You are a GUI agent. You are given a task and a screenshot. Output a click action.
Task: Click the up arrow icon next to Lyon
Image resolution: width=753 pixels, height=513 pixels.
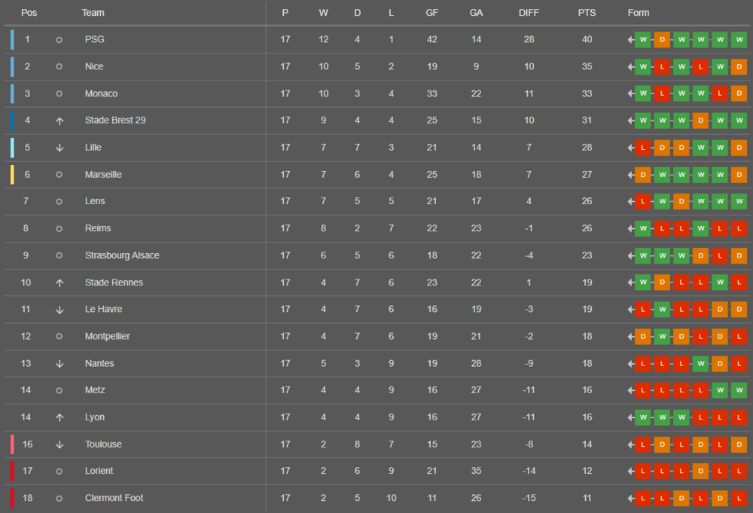point(59,417)
